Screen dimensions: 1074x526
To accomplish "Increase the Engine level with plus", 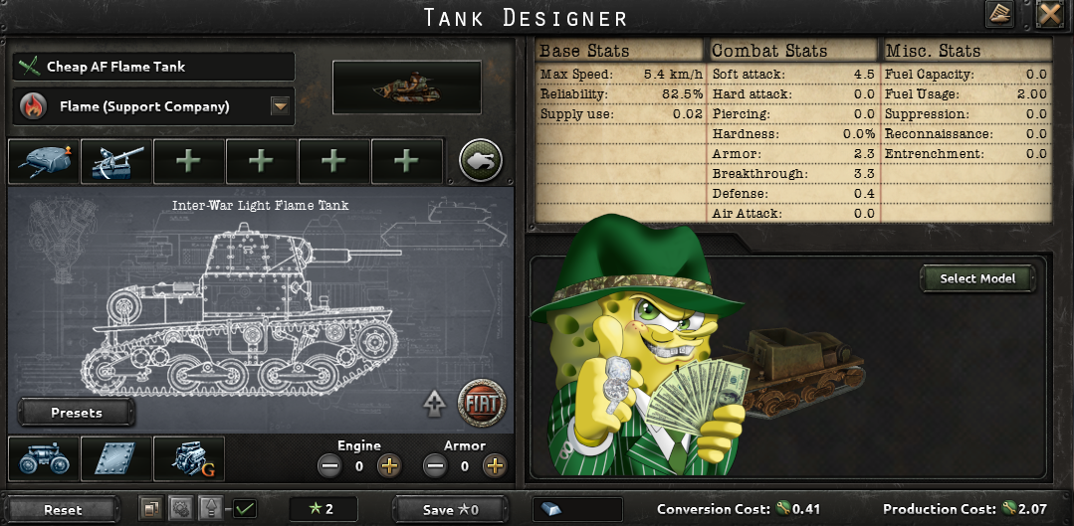I will [389, 466].
